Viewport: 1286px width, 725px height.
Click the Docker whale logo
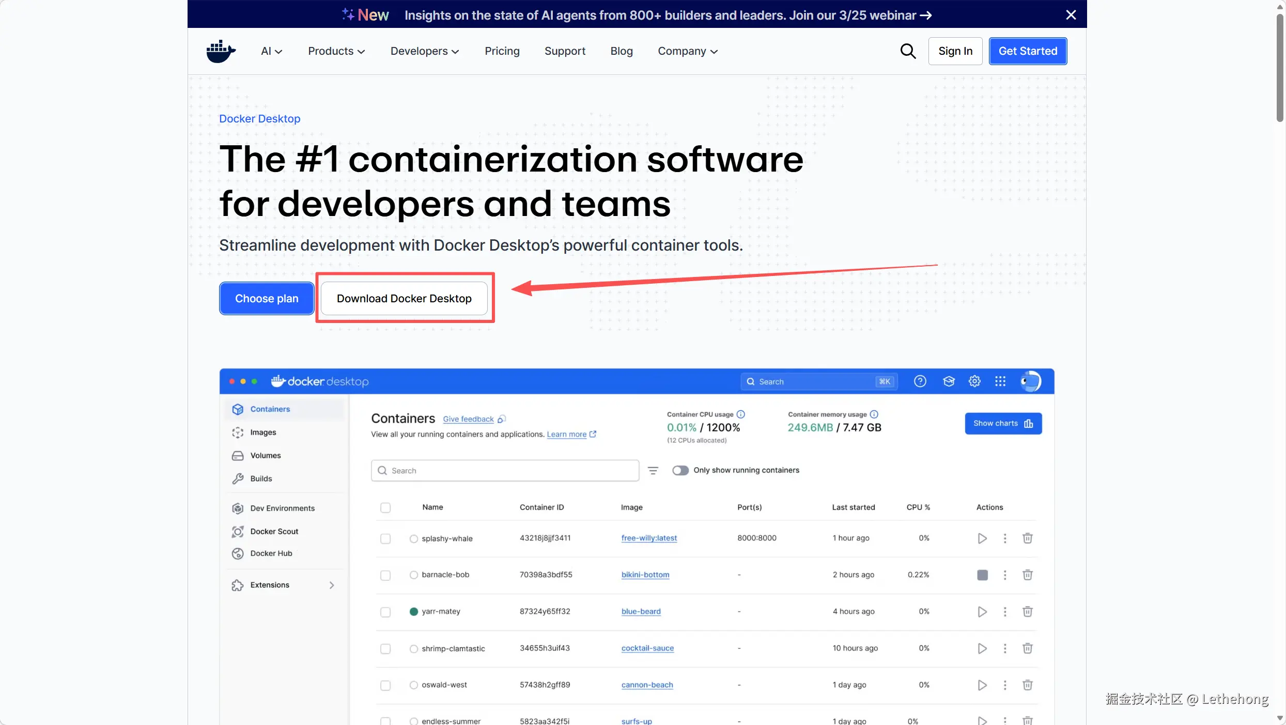[x=221, y=51]
